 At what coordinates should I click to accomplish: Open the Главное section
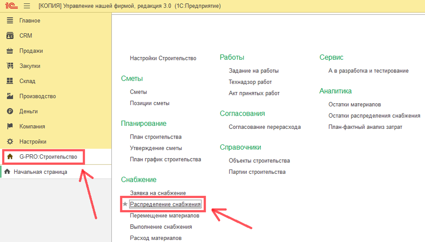click(x=30, y=21)
